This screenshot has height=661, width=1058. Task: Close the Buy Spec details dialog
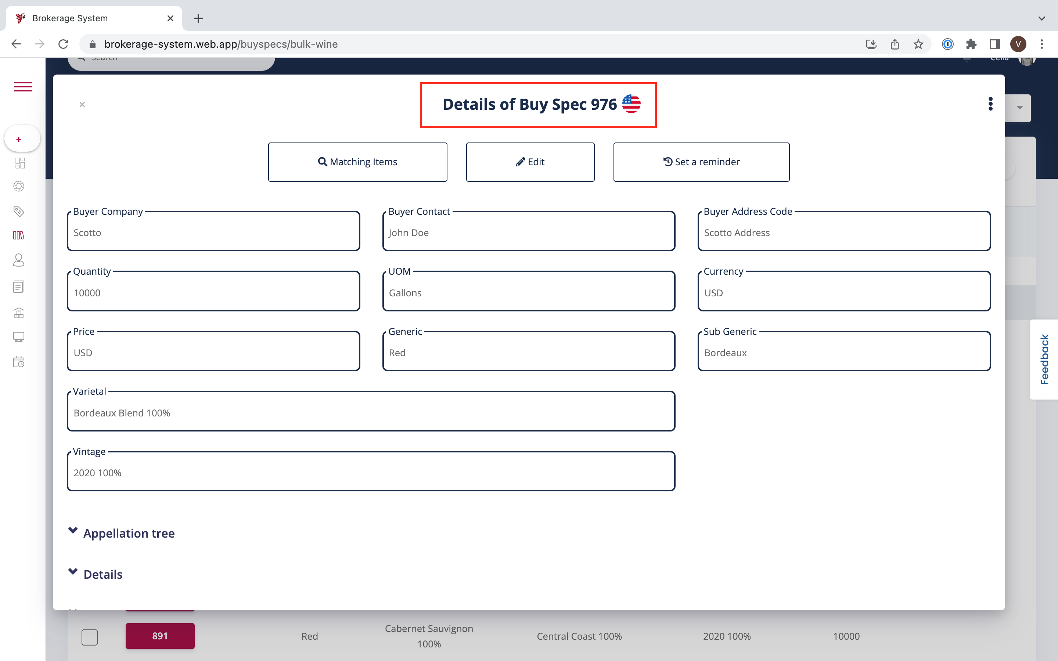click(82, 105)
